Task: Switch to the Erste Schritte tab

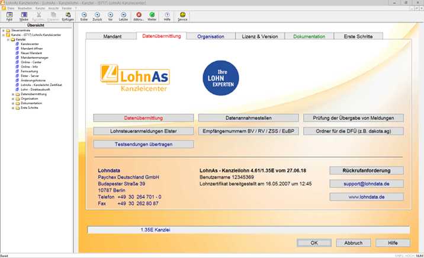Action: click(358, 36)
